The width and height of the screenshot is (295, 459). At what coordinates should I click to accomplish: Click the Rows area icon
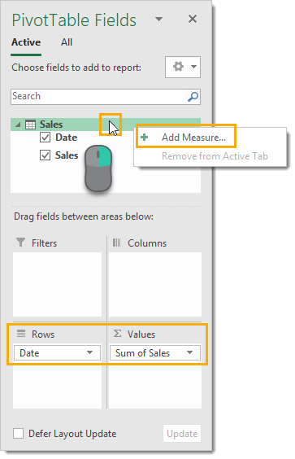point(21,333)
